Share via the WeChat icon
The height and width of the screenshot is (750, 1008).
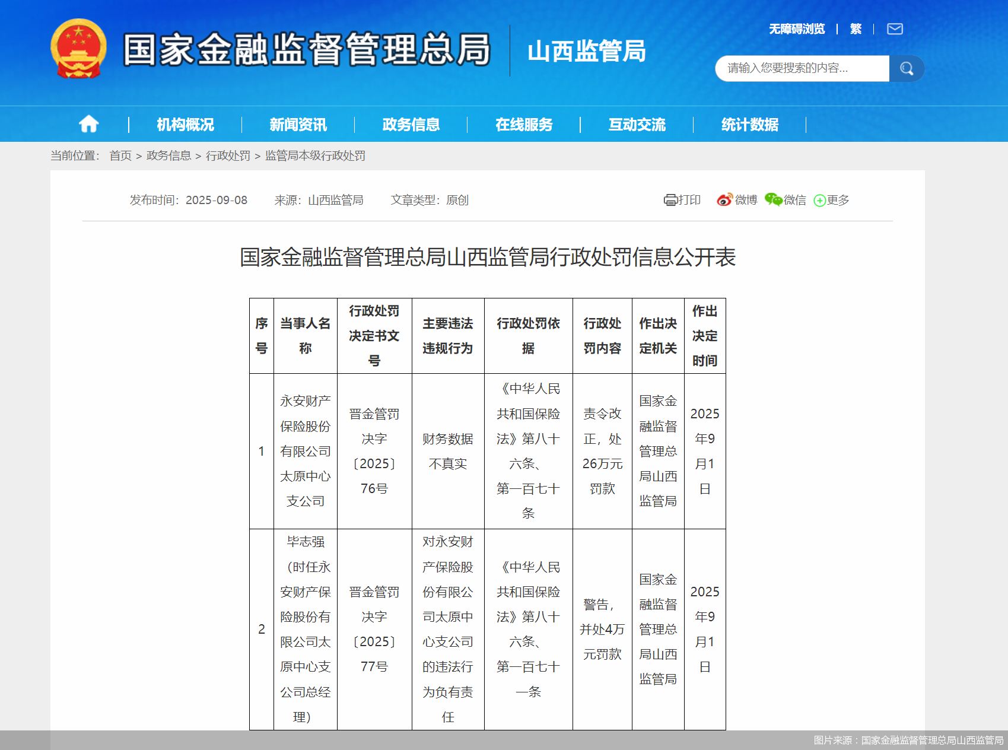click(x=773, y=200)
